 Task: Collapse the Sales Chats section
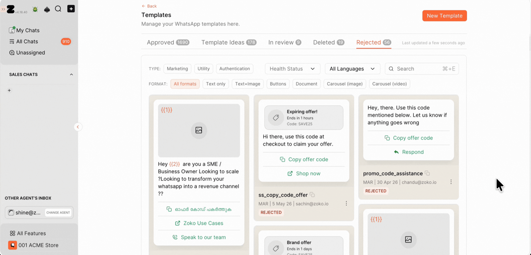click(71, 75)
